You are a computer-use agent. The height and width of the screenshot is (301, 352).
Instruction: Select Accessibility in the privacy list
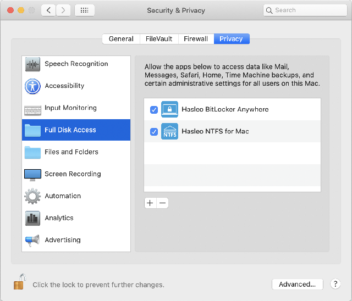click(76, 86)
